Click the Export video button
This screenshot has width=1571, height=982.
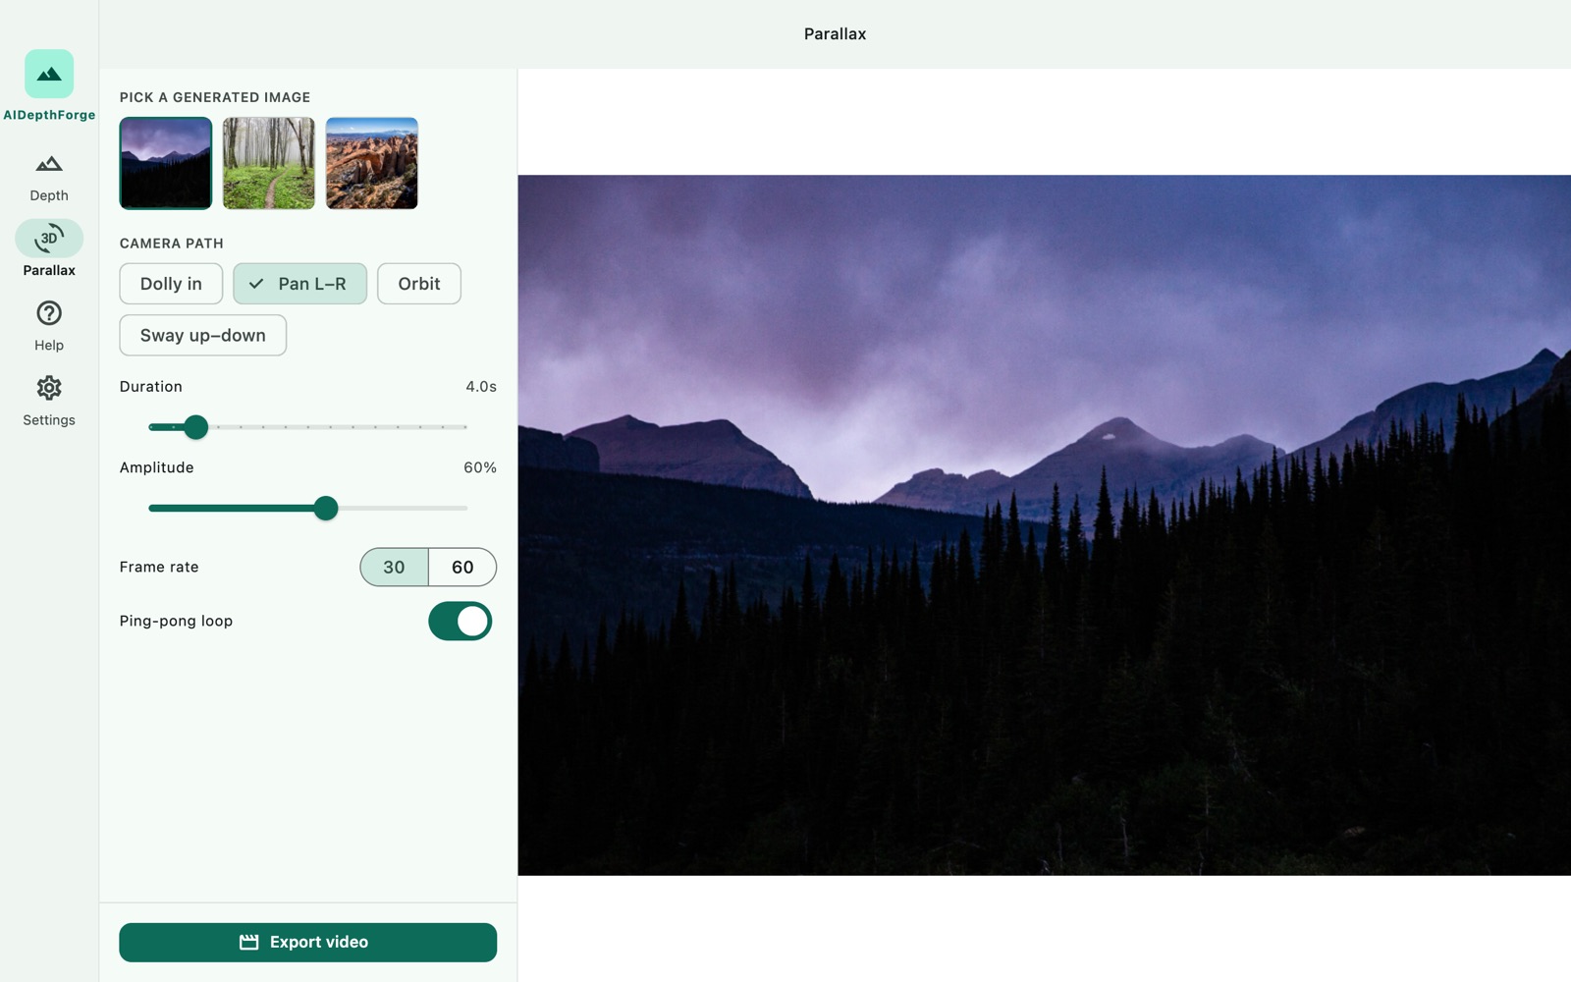tap(308, 942)
